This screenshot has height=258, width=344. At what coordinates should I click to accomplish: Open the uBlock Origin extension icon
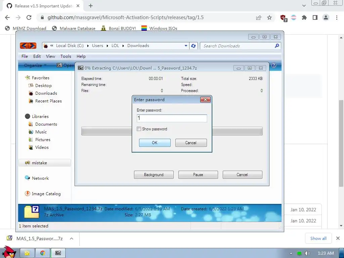pos(284,18)
